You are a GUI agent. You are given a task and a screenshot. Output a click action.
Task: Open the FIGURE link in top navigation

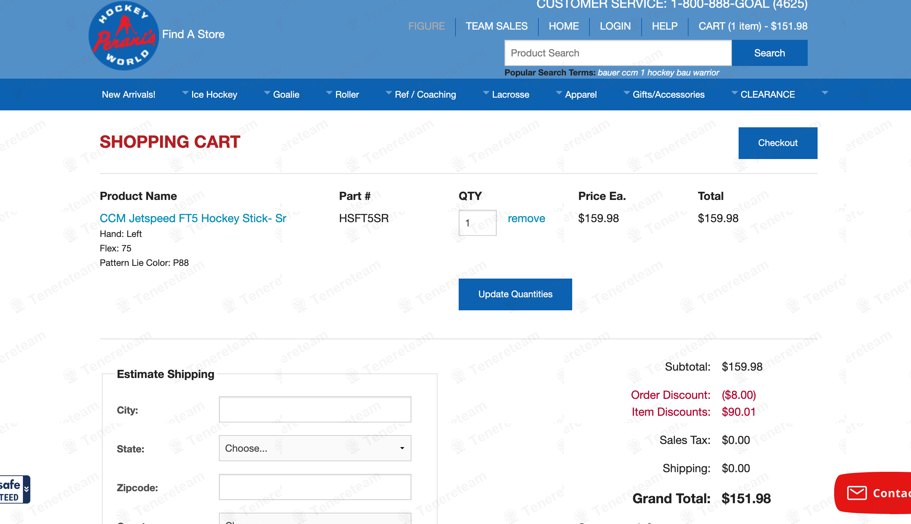point(426,26)
